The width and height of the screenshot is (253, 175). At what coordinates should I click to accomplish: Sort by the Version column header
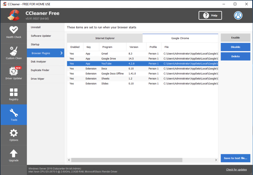136,47
